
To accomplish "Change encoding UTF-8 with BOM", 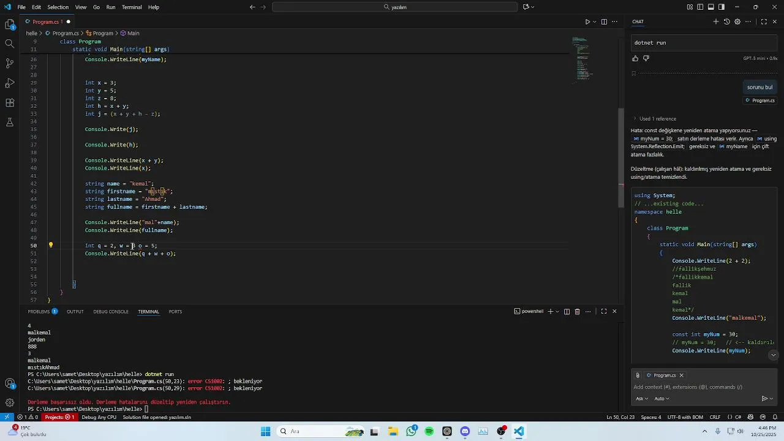I will point(685,417).
